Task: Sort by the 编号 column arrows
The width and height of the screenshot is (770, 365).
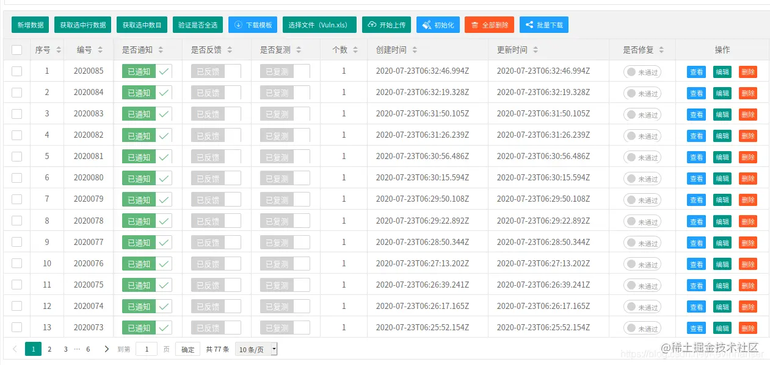Action: point(100,50)
